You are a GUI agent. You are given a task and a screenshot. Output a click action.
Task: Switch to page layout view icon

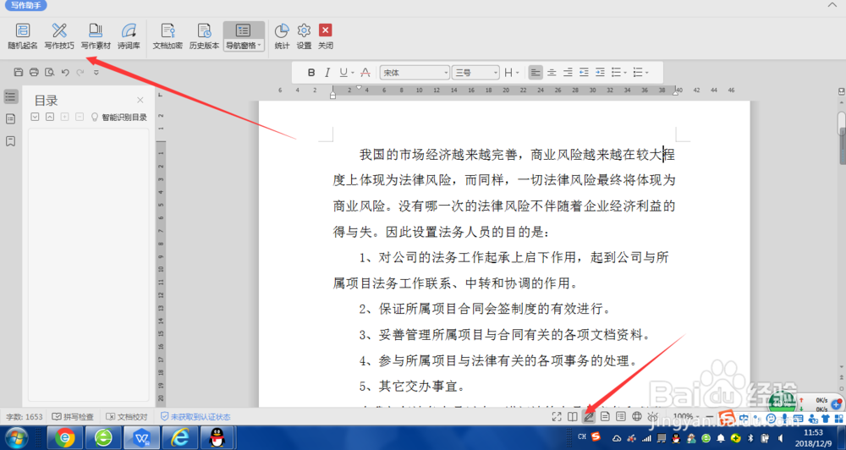[606, 416]
